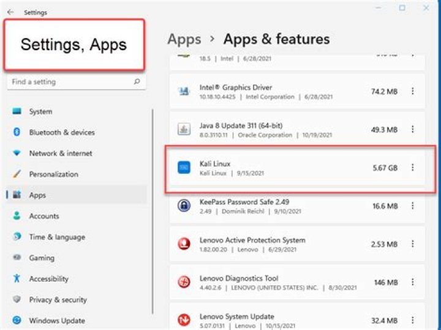
Task: Open Time & language settings
Action: (76, 237)
